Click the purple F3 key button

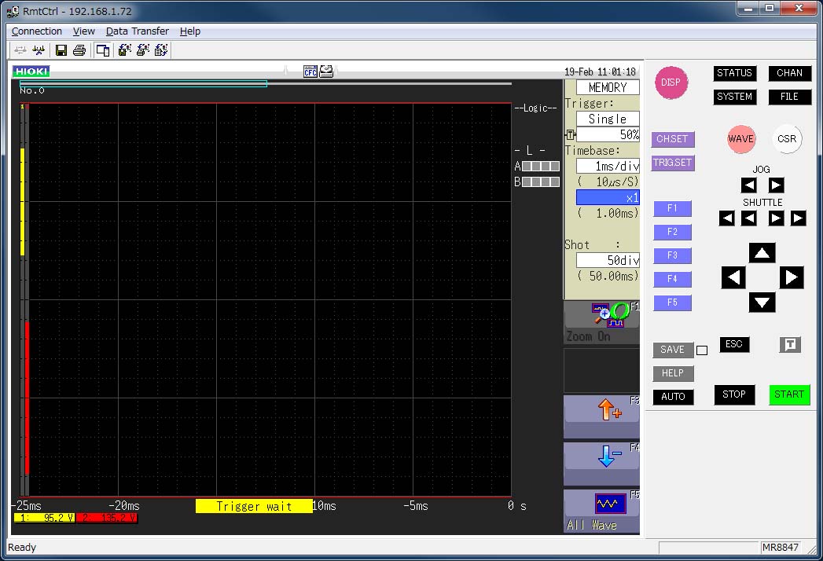(x=672, y=255)
